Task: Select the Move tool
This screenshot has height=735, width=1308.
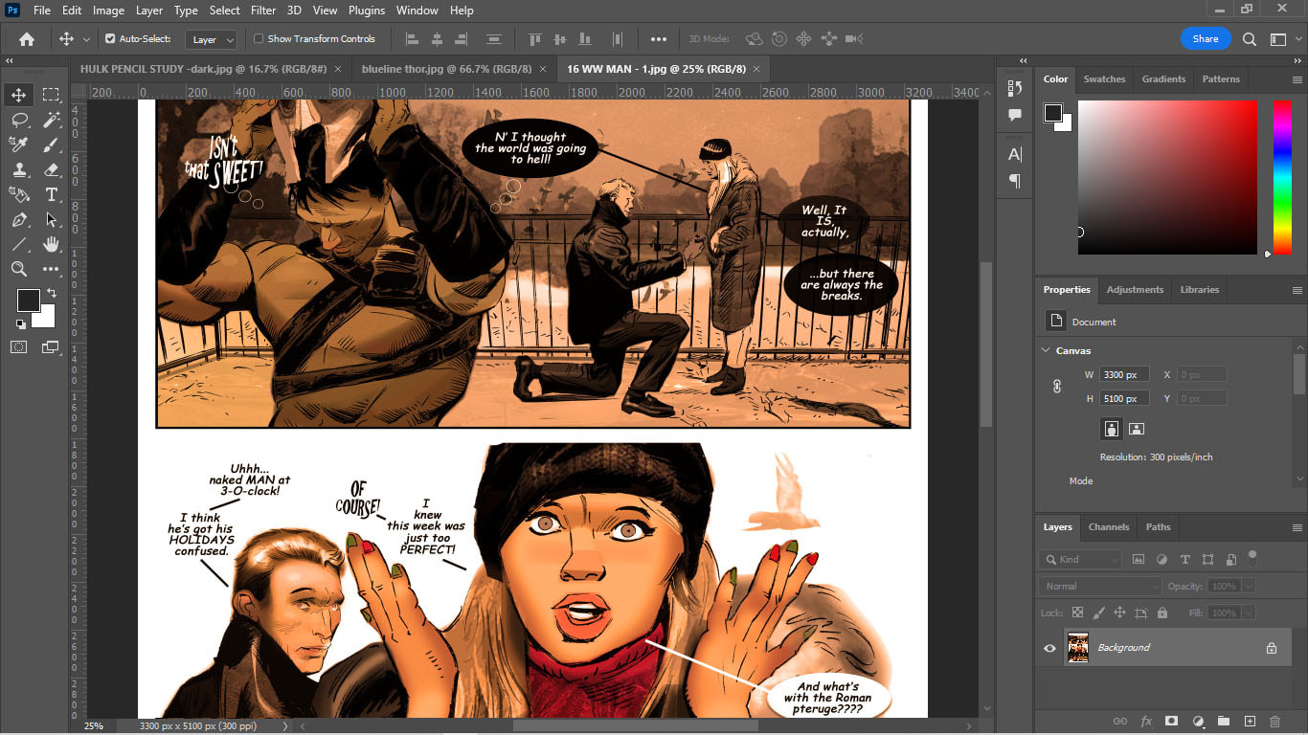Action: tap(18, 95)
